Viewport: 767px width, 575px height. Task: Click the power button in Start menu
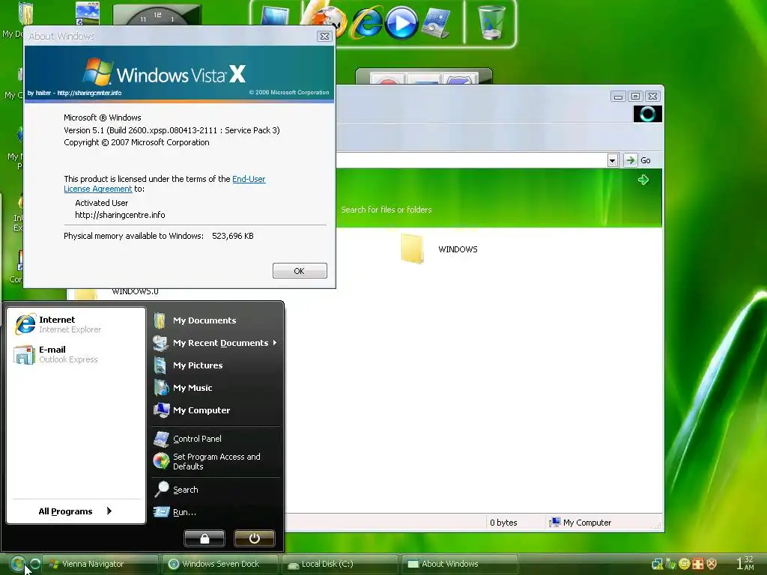[x=255, y=538]
